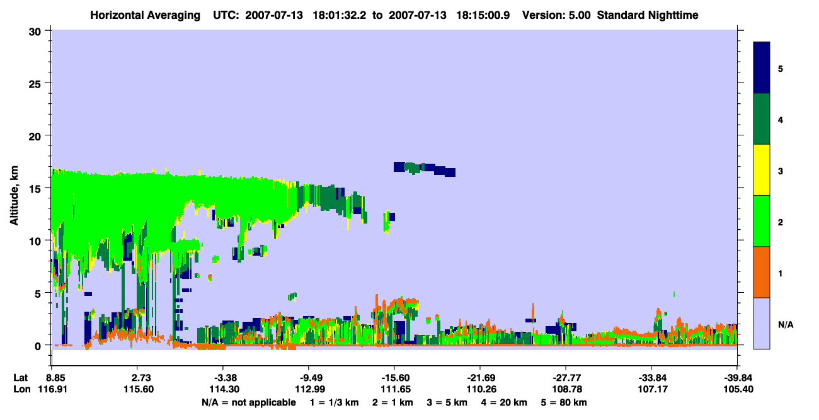Click longitude value 110.26
Screen dimensions: 819x420
480,390
